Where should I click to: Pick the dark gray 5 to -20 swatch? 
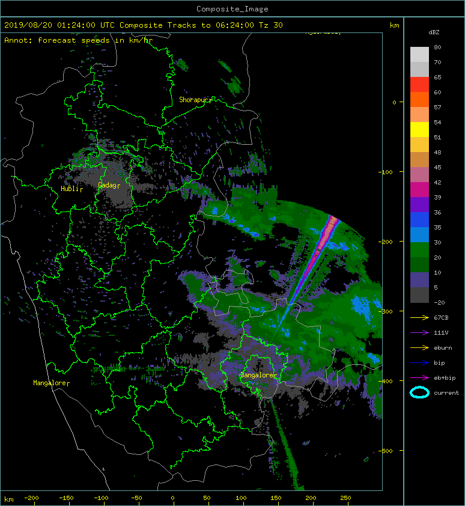[x=419, y=295]
